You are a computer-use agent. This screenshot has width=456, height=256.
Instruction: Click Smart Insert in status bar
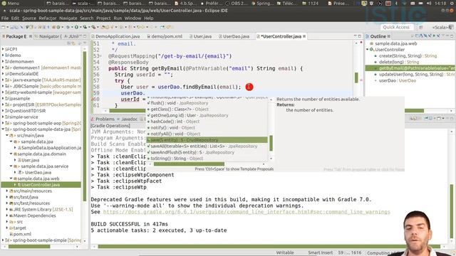[320, 253]
